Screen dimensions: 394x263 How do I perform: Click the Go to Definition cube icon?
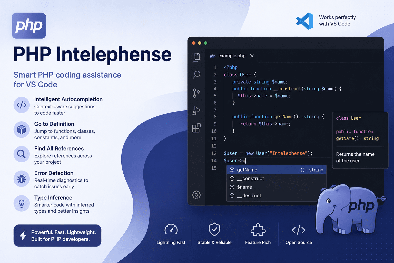pos(22,129)
